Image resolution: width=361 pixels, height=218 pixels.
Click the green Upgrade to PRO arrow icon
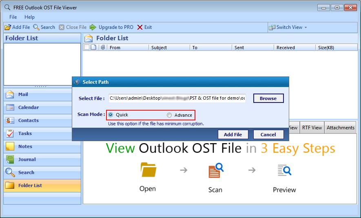[x=93, y=27]
